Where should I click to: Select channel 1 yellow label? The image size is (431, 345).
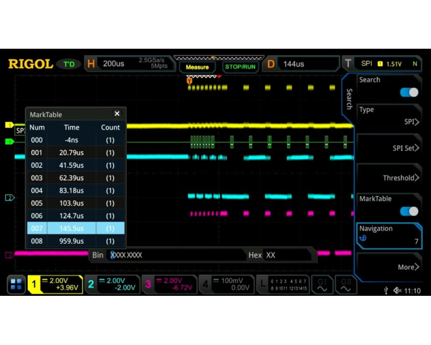[34, 284]
